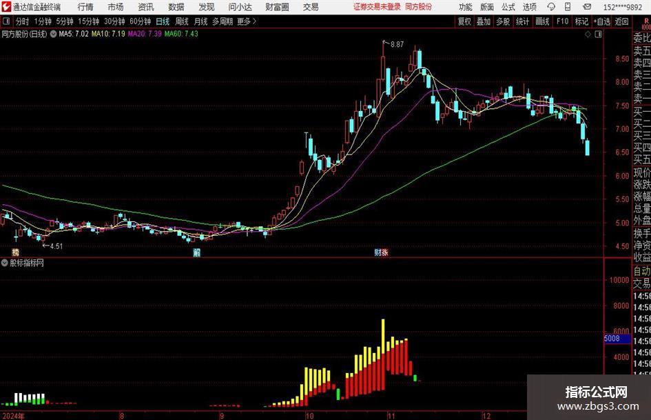Click the 多股 multi-stock button

tap(503, 21)
